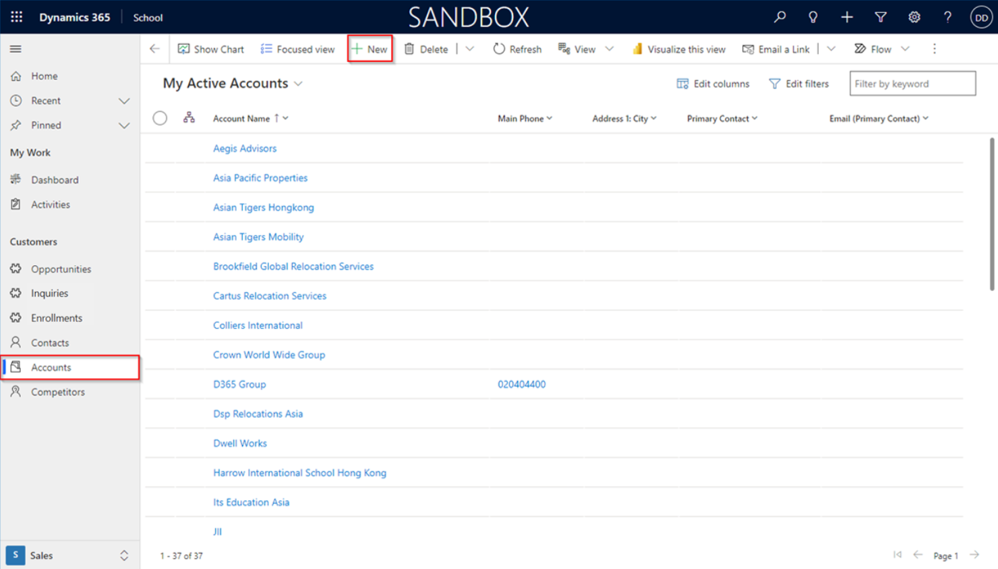Open the Brookfield Global Relocation Services account
998x569 pixels.
click(x=293, y=267)
